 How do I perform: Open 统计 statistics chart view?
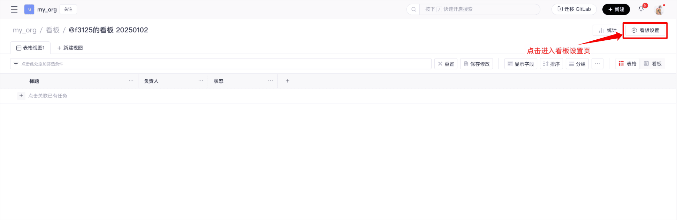point(607,30)
